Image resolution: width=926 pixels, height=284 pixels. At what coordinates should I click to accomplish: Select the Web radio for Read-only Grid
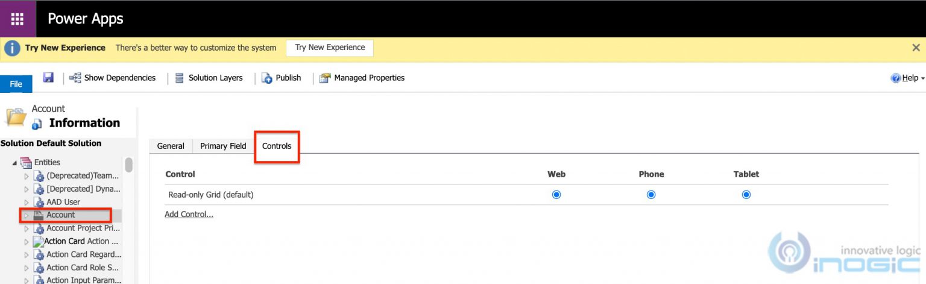(x=556, y=195)
